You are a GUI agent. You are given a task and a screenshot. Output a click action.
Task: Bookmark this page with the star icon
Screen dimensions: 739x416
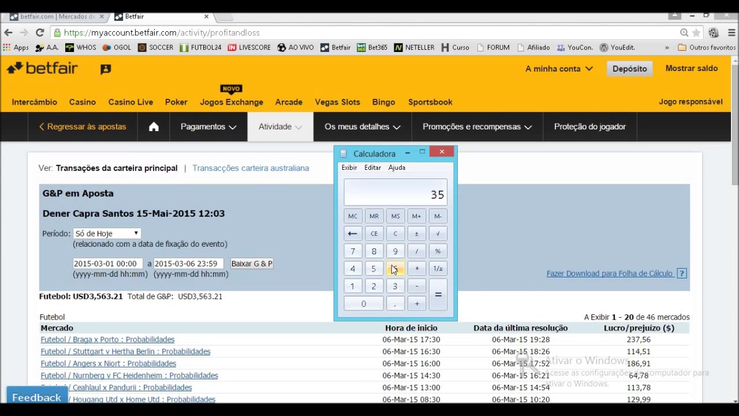tap(696, 33)
